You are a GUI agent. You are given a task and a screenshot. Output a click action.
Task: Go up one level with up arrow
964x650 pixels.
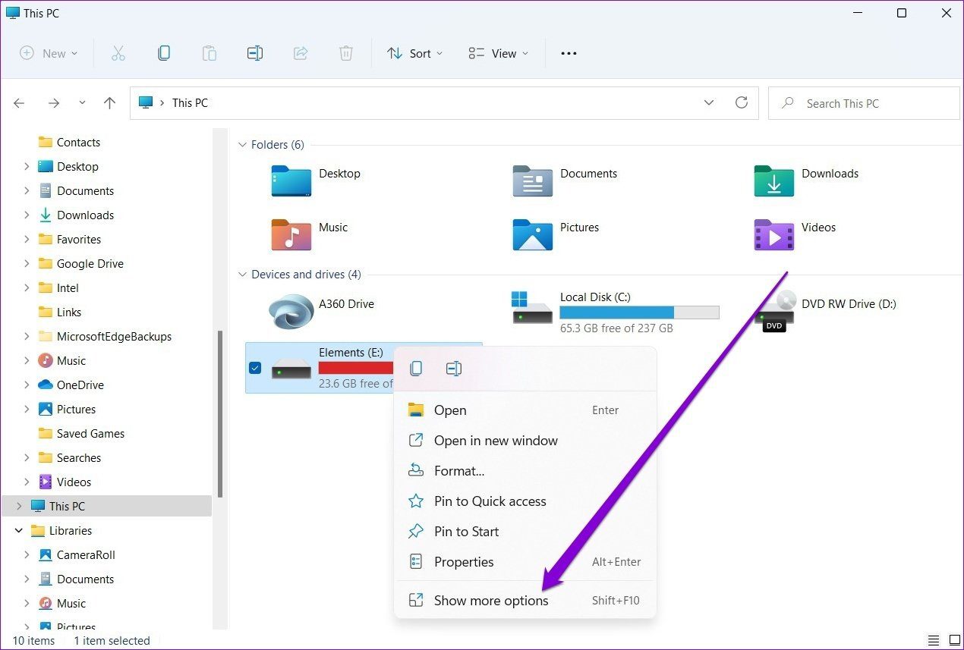[110, 103]
